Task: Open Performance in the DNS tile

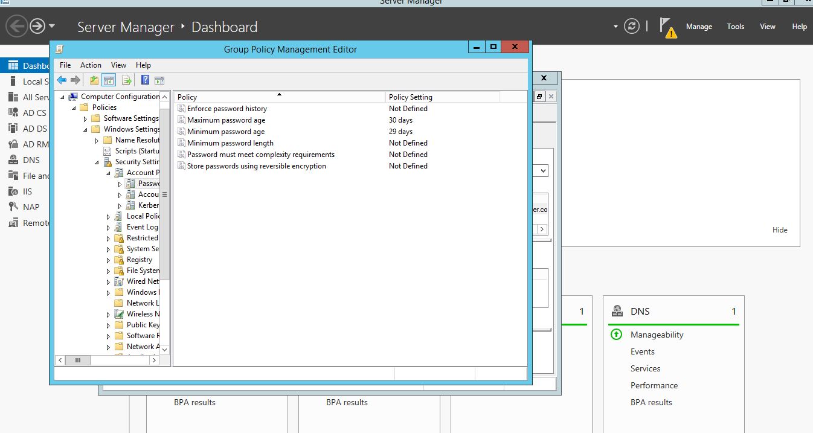Action: tap(654, 385)
